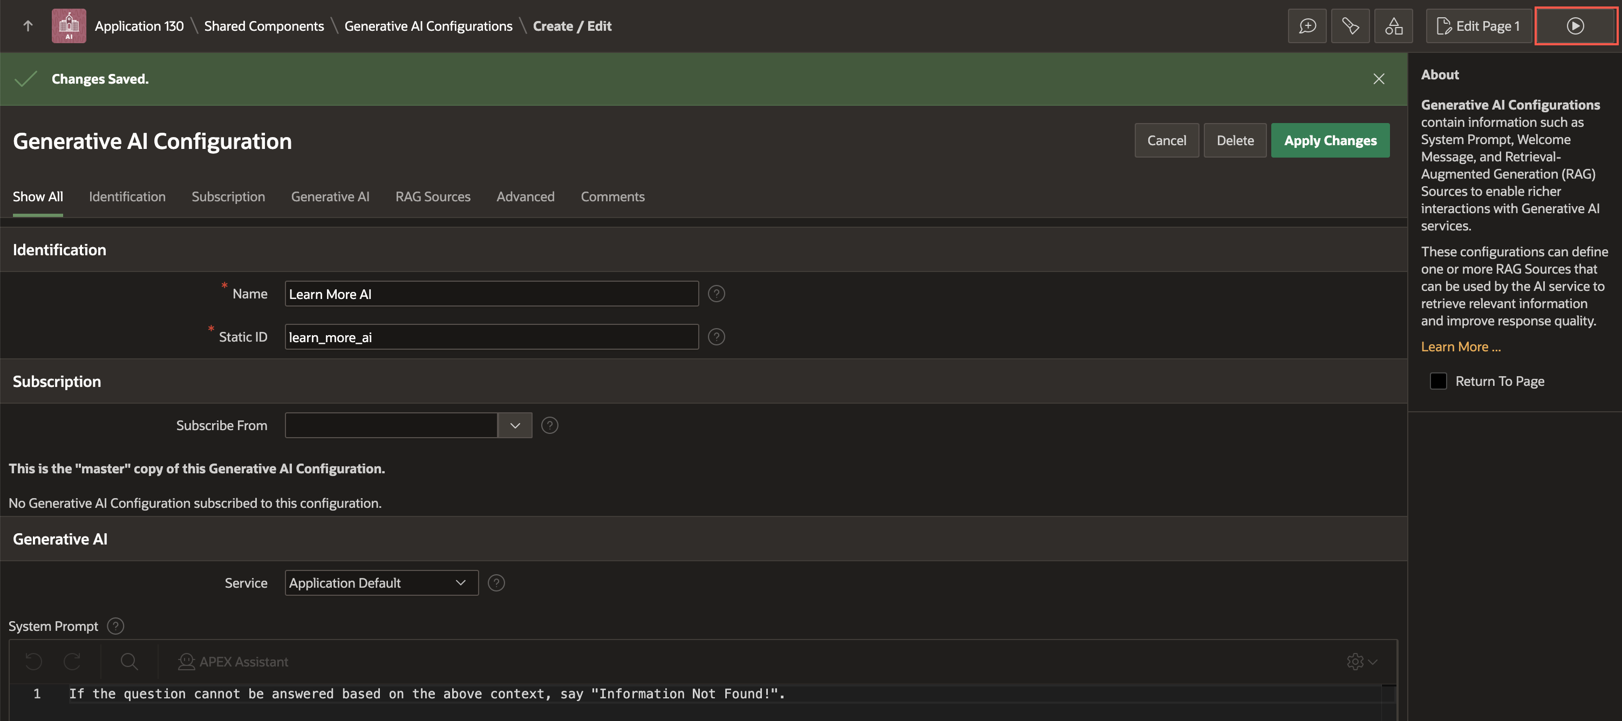Open the Service select list
The width and height of the screenshot is (1622, 721).
click(381, 583)
